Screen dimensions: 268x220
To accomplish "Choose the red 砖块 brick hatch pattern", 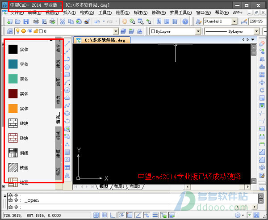I will pyautogui.click(x=13, y=138).
